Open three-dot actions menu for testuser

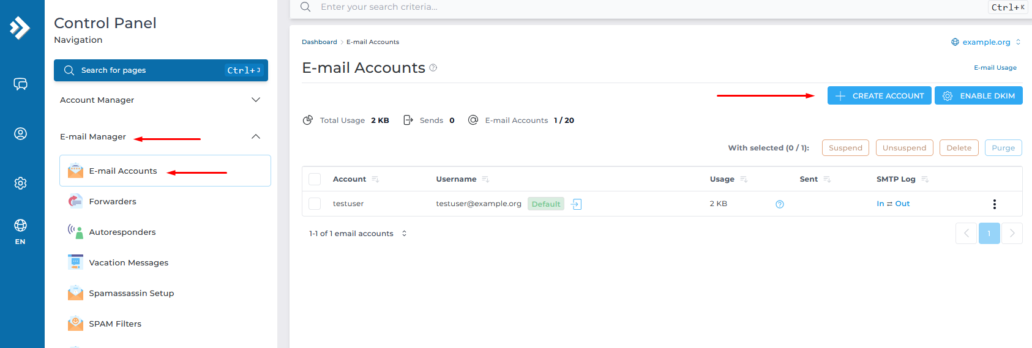pyautogui.click(x=994, y=204)
